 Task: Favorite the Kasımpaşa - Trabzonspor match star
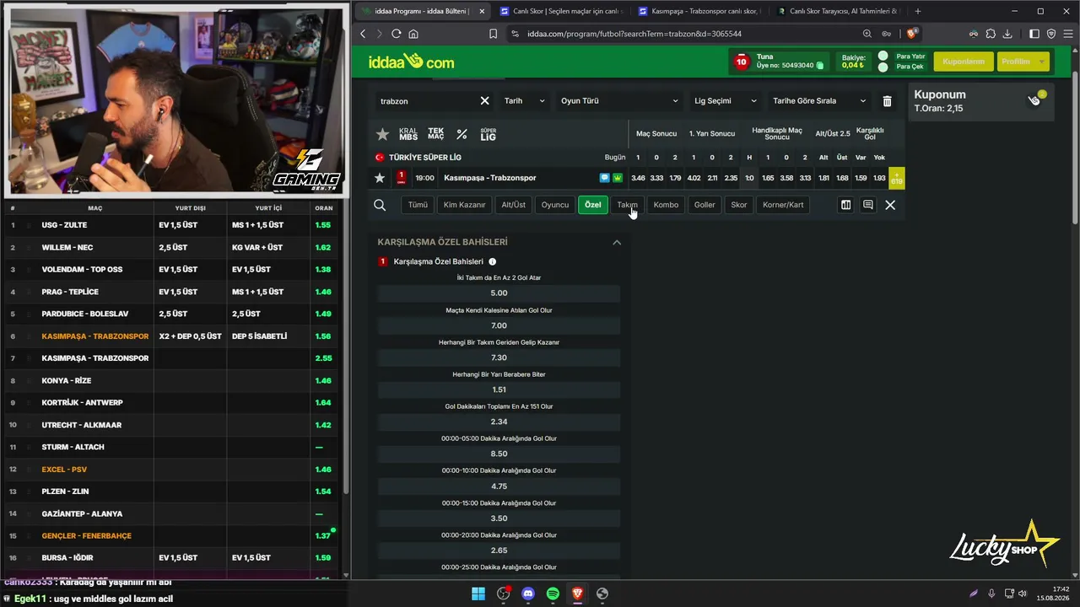pos(380,178)
